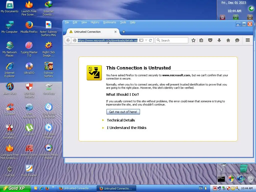Open the Help menu
This screenshot has height=192, width=256.
pyautogui.click(x=132, y=22)
